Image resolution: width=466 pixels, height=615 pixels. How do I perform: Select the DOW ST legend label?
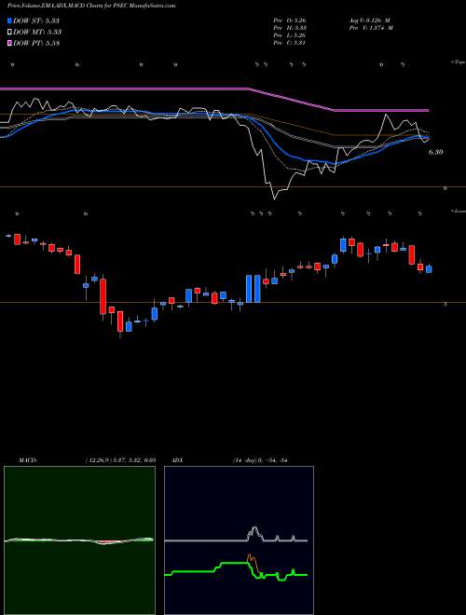coord(36,20)
